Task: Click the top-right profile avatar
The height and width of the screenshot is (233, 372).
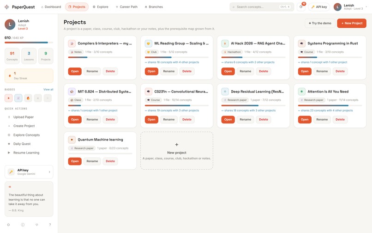Action: [337, 7]
